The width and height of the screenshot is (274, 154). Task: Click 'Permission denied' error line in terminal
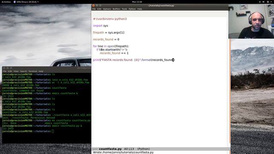(29, 118)
